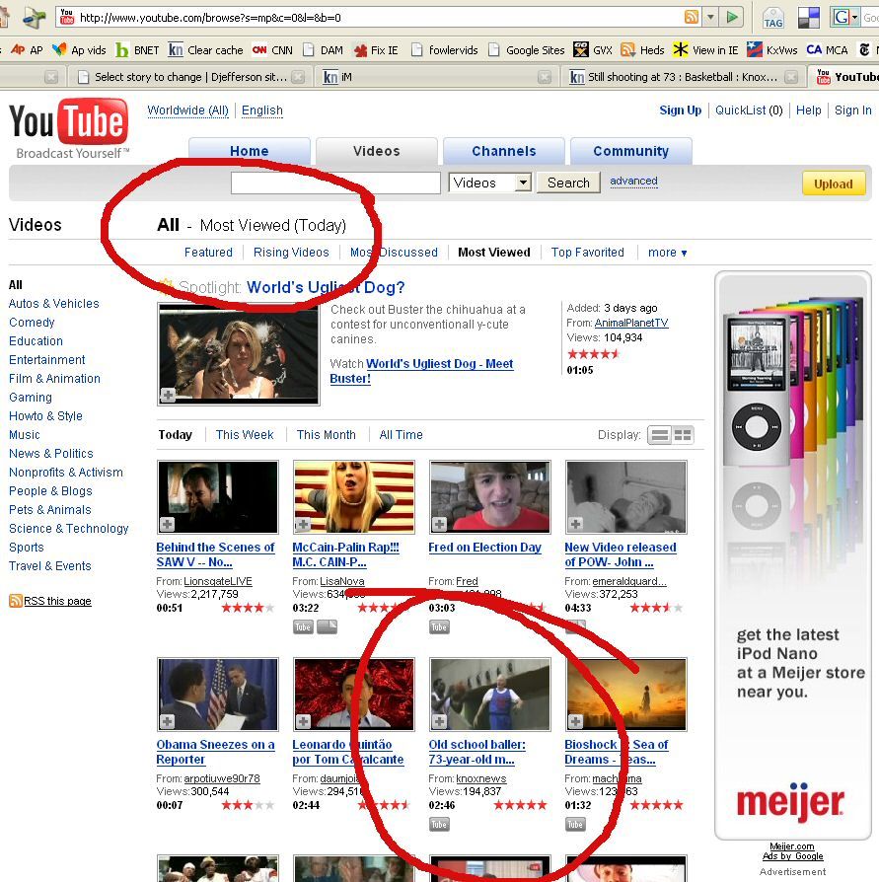
Task: Switch to Still shooting at 73 tab
Action: [x=683, y=77]
